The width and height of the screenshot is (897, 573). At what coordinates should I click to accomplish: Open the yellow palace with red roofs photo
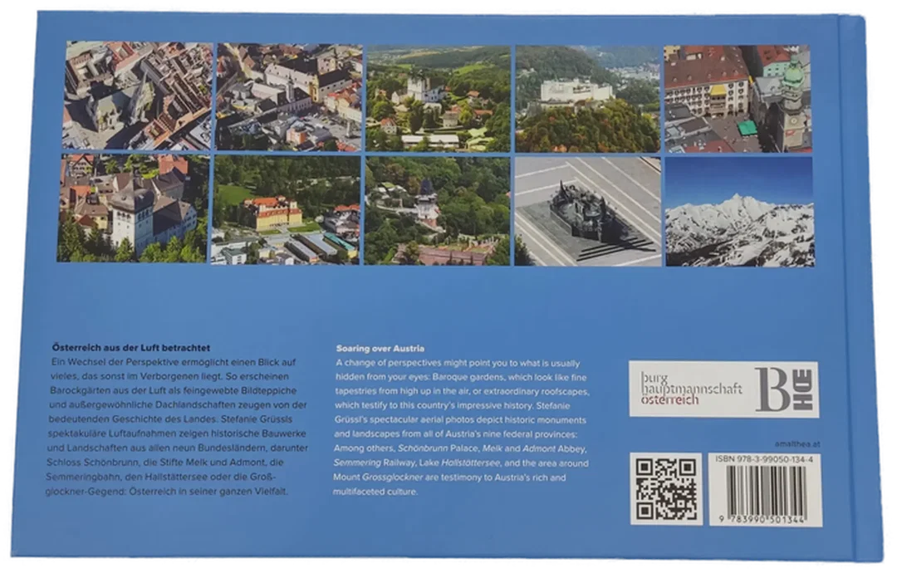click(x=286, y=210)
